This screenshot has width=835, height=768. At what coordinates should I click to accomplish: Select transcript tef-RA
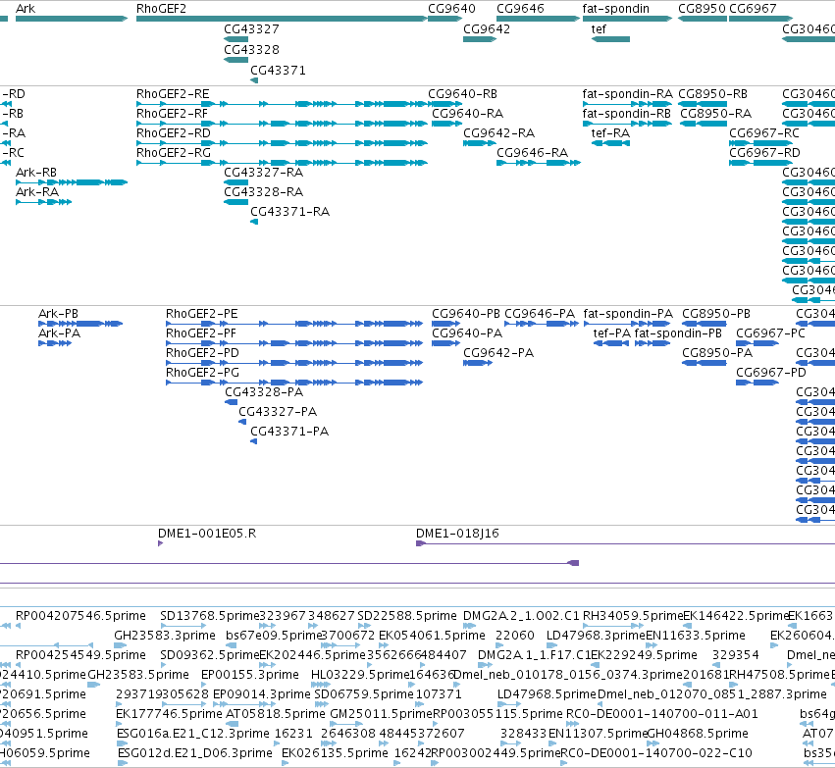click(x=610, y=143)
